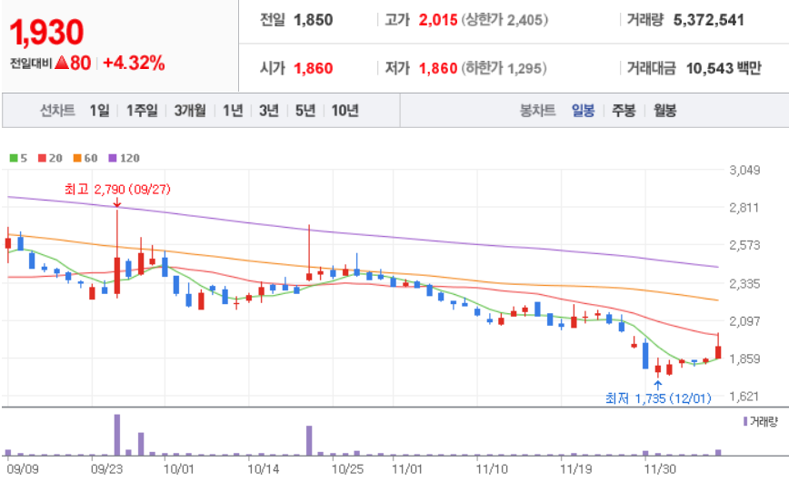Switch to 월봉 monthly candles

coord(664,110)
